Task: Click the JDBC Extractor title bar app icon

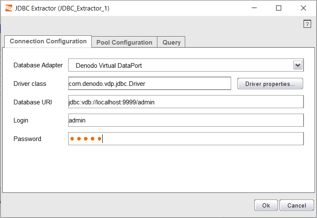Action: pyautogui.click(x=9, y=8)
